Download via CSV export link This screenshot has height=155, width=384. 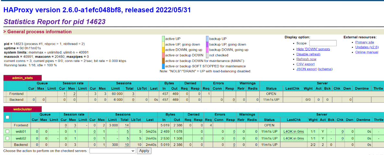tap(306, 64)
